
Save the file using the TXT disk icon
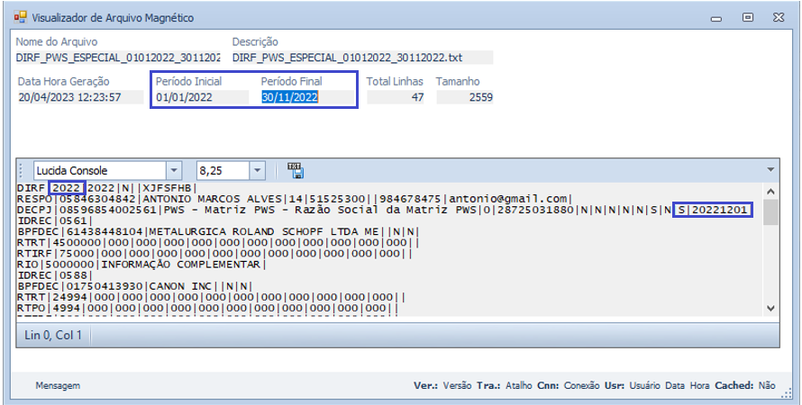(x=296, y=171)
